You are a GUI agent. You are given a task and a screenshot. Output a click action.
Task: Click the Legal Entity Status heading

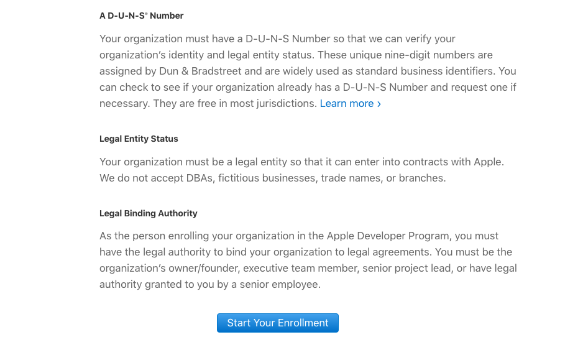point(139,139)
